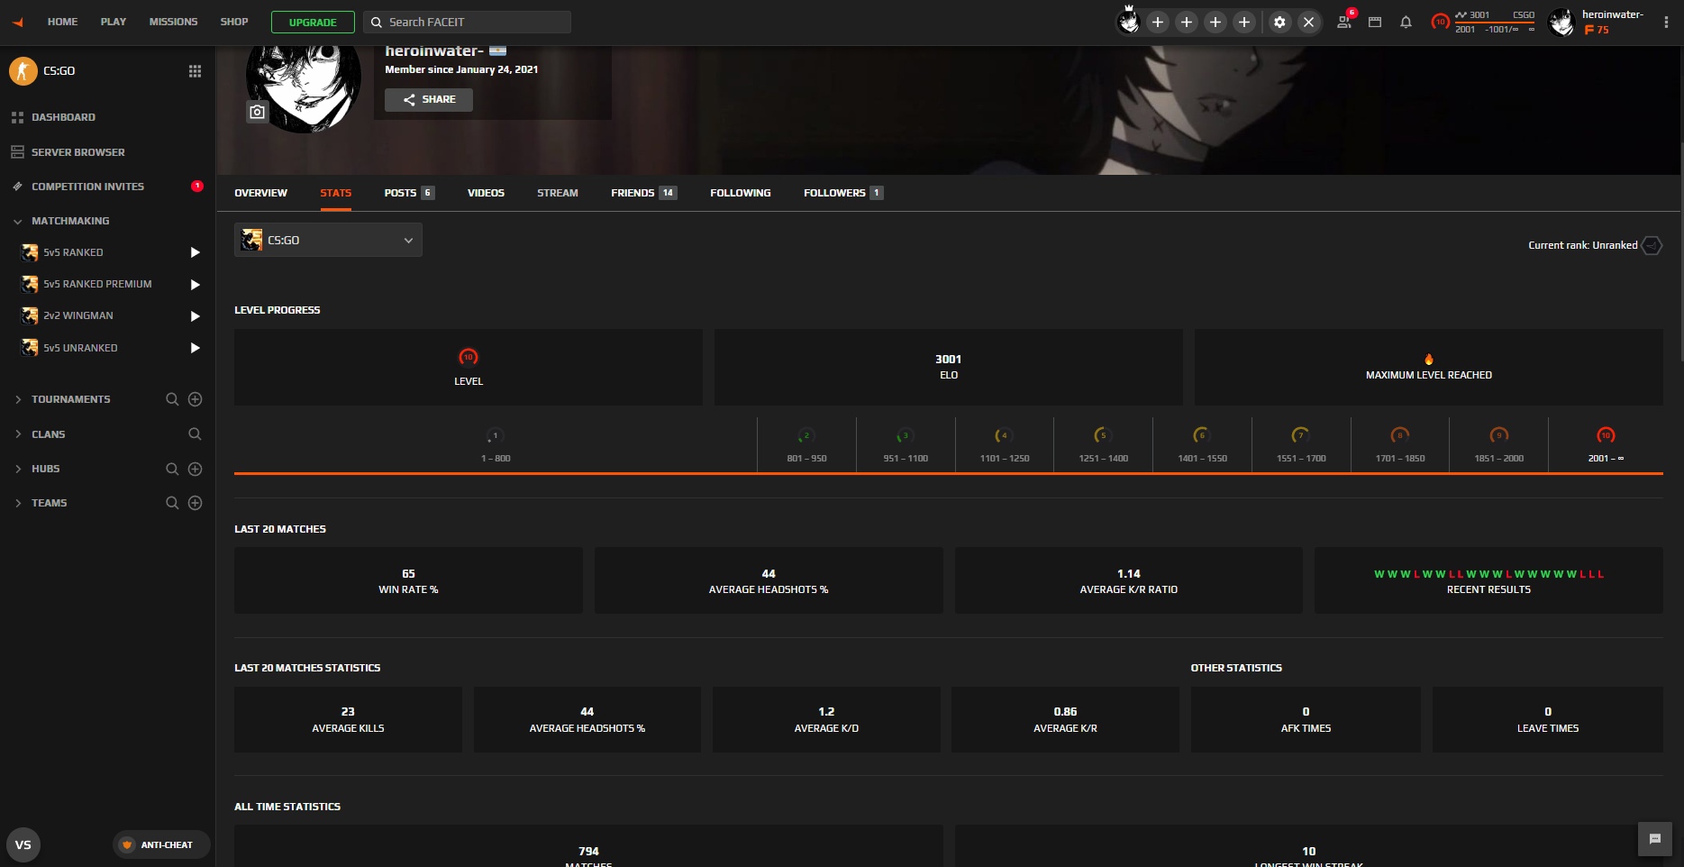The height and width of the screenshot is (867, 1684).
Task: Open party settings gear icon
Action: [x=1279, y=23]
